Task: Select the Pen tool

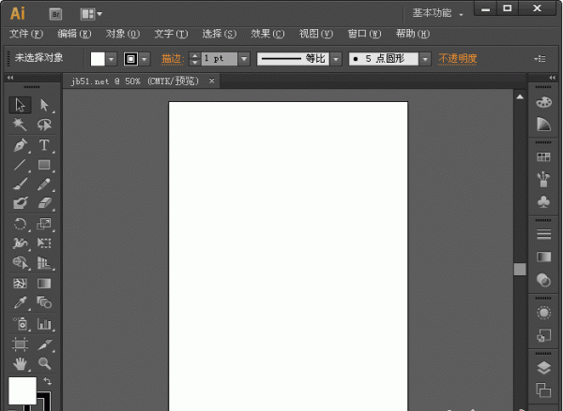Action: pos(20,145)
